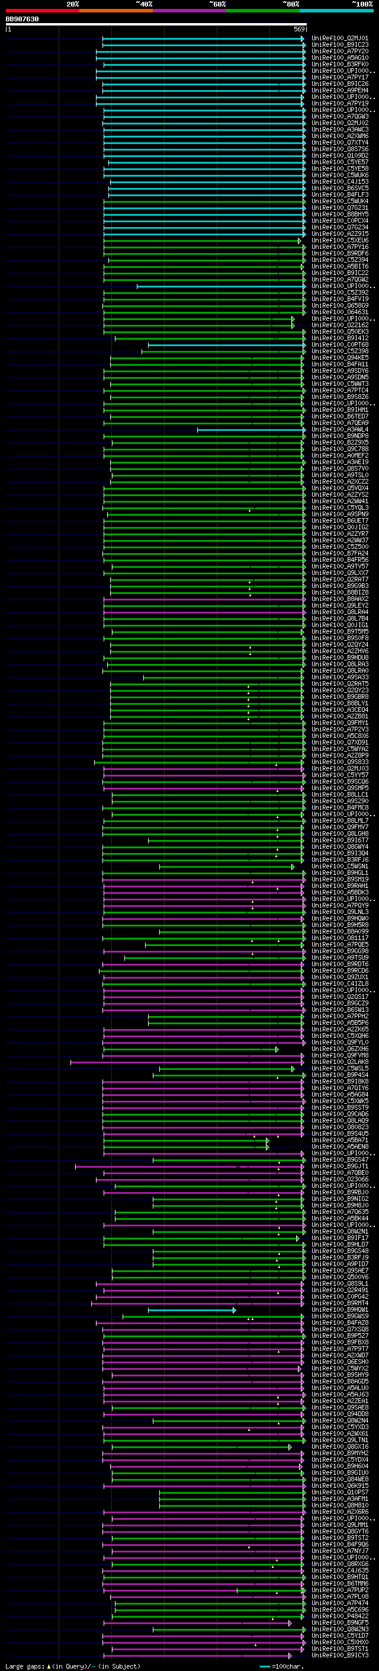Select the UniRef100_A2XCZ2 label
379x1671 pixels.
point(339,481)
